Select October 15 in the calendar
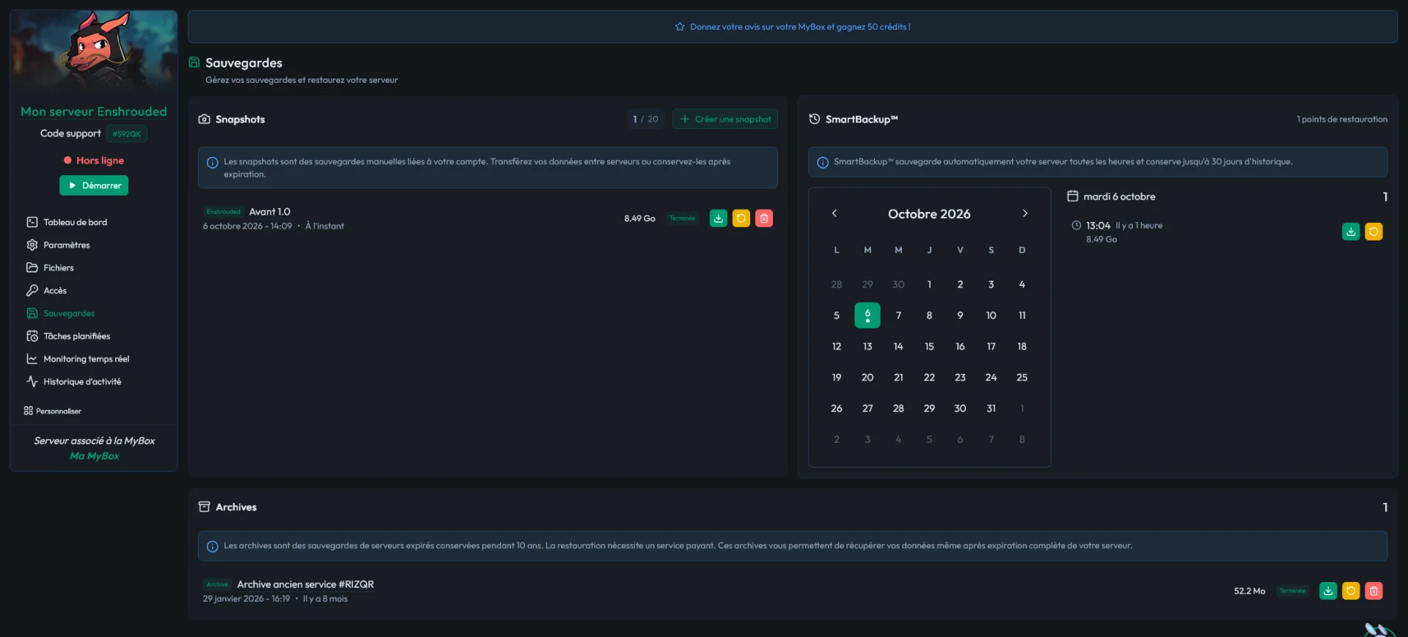Viewport: 1408px width, 637px height. (929, 346)
